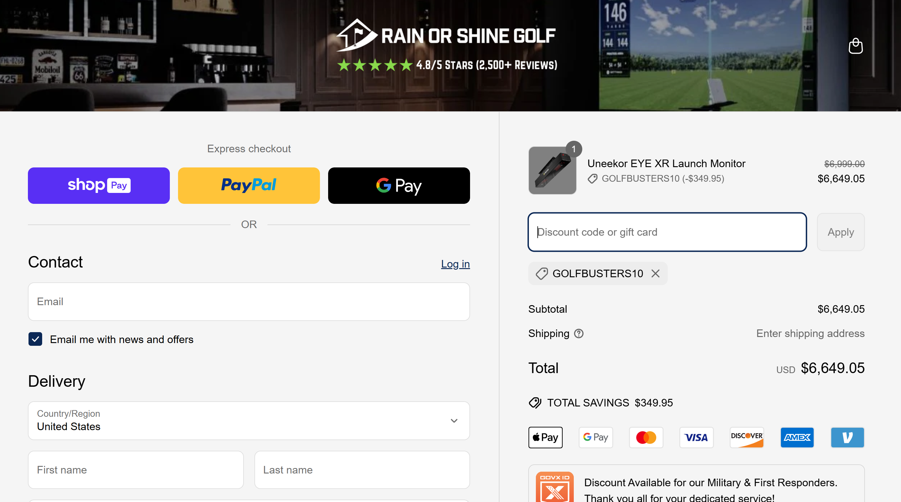
Task: Click the Venmo payment icon
Action: (848, 437)
